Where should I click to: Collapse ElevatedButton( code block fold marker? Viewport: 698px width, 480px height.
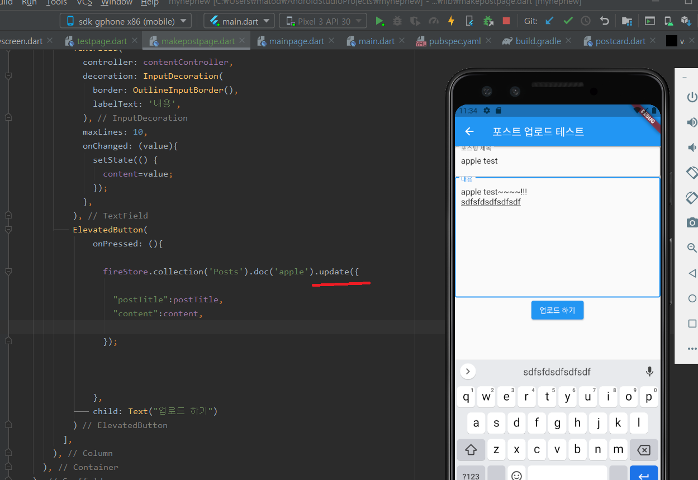[x=8, y=230]
